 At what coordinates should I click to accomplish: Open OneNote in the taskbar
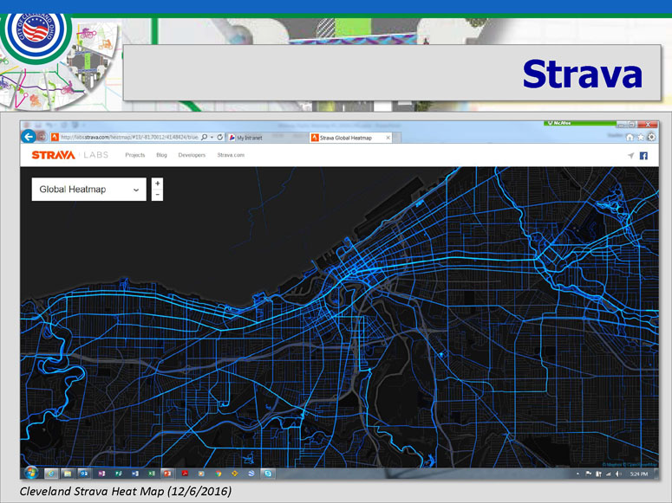tap(101, 474)
